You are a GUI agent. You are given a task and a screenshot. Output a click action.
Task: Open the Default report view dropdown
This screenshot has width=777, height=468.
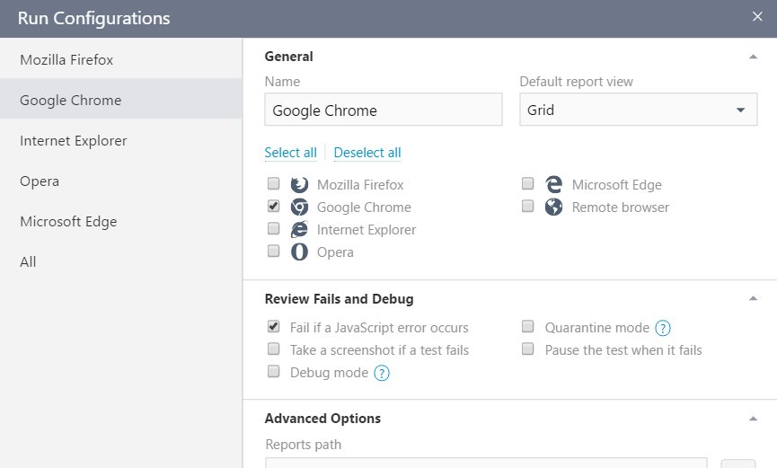click(639, 110)
